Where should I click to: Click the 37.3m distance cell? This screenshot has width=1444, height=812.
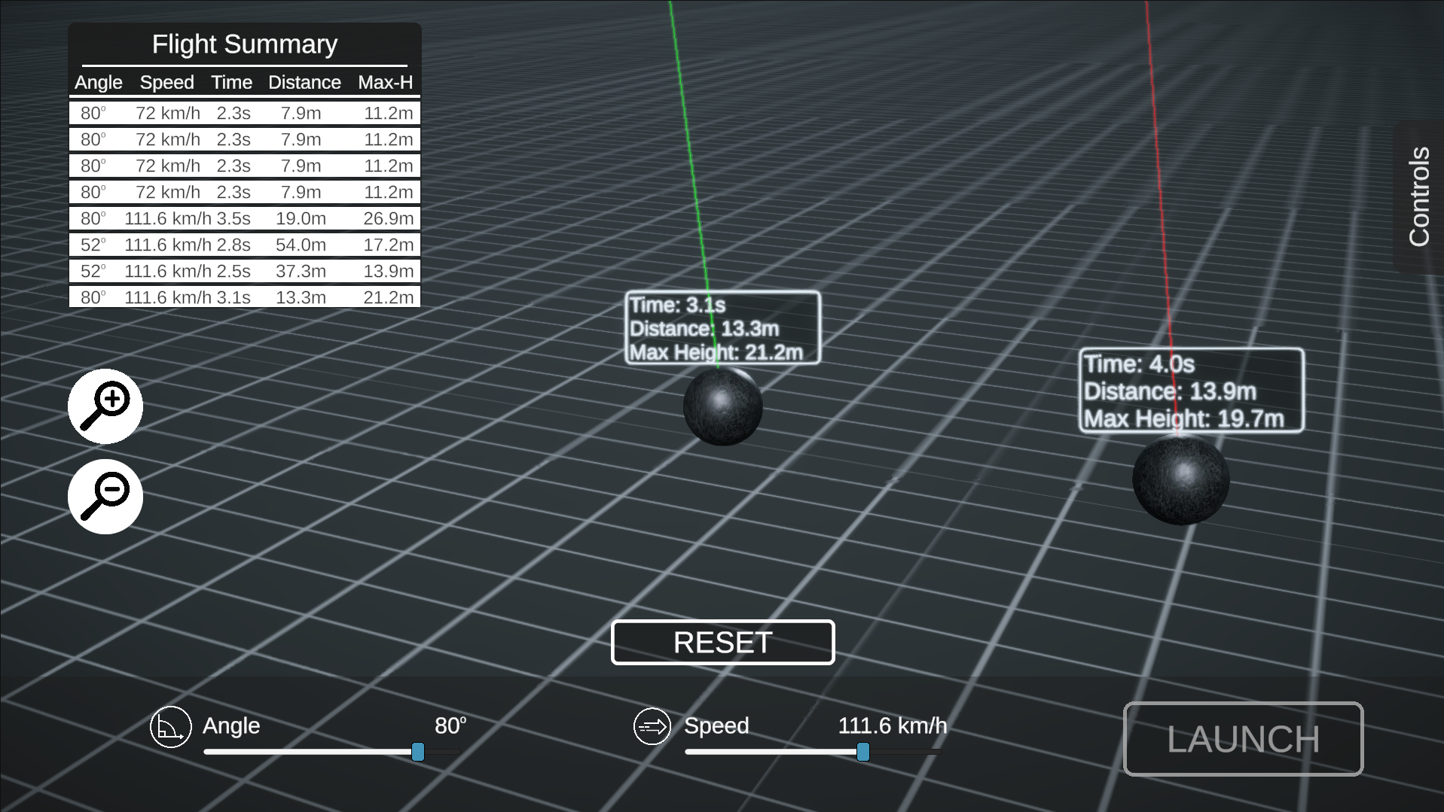tap(301, 271)
